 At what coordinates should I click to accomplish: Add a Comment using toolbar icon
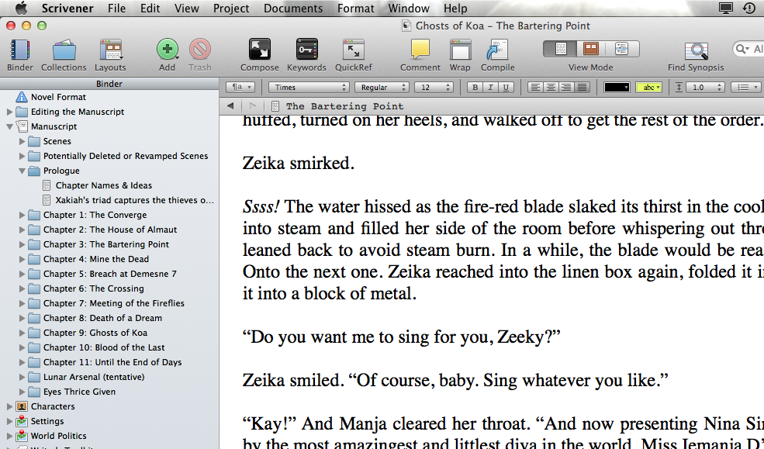[x=420, y=49]
